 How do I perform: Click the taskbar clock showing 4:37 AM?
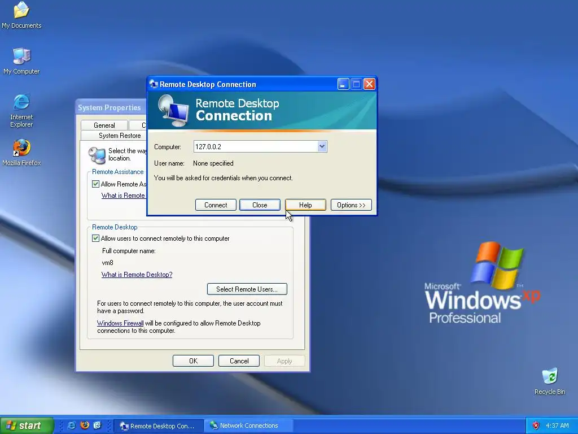[x=557, y=426]
